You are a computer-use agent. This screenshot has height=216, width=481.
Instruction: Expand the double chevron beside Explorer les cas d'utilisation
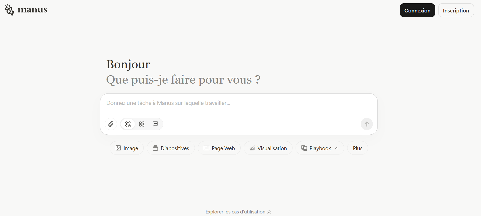pos(269,212)
